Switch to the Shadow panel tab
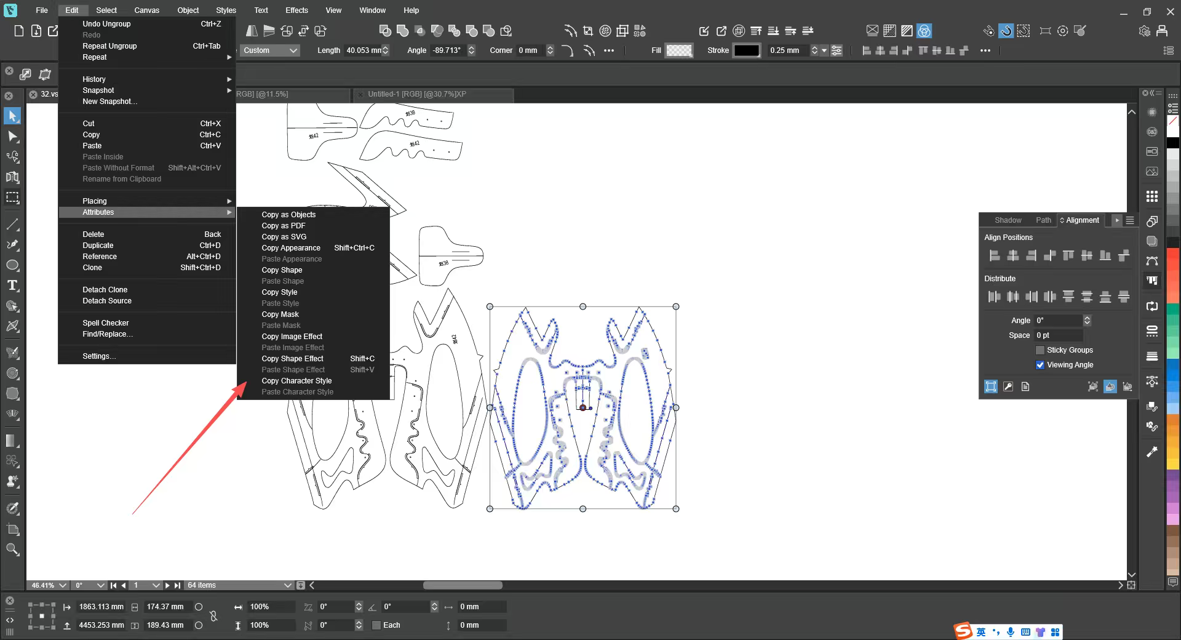 point(1008,220)
